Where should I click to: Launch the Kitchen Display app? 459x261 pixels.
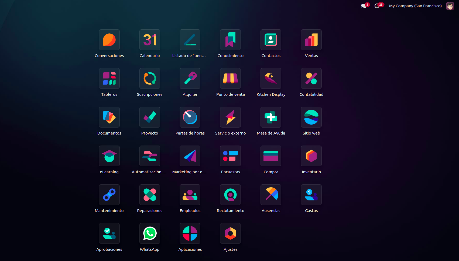coord(271,79)
